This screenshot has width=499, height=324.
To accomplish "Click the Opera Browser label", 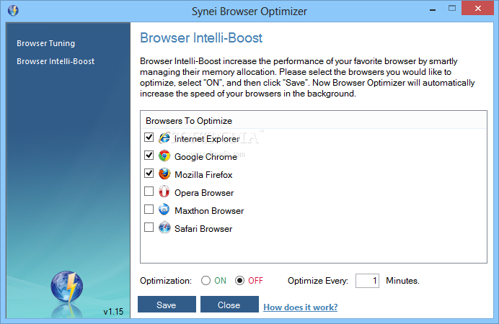I will pos(204,193).
